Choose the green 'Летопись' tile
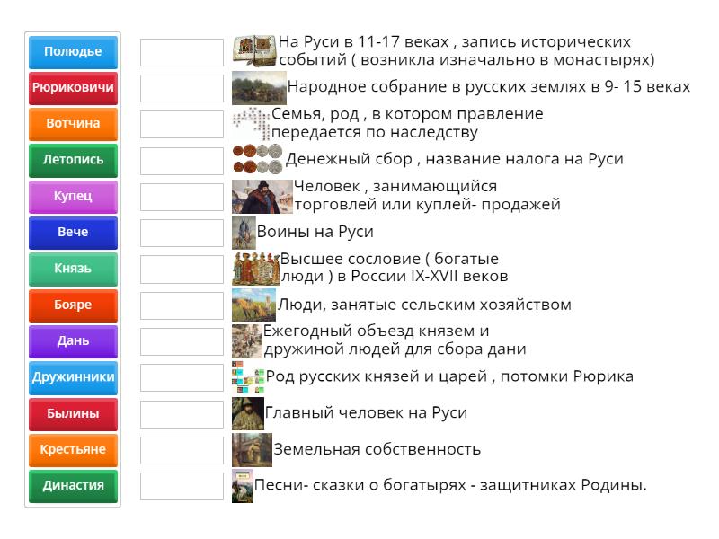Image resolution: width=719 pixels, height=539 pixels. pos(73,160)
